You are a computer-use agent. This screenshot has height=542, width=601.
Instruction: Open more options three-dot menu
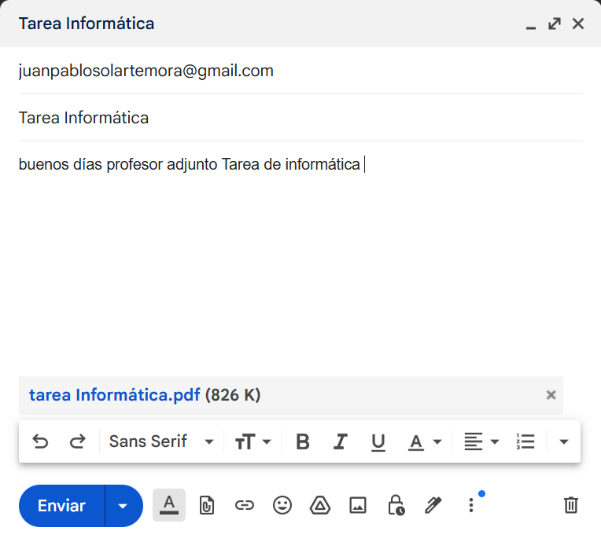(x=471, y=505)
